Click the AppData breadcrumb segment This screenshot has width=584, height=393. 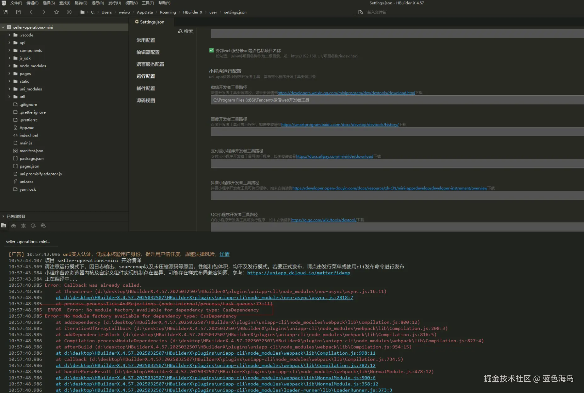pyautogui.click(x=145, y=12)
